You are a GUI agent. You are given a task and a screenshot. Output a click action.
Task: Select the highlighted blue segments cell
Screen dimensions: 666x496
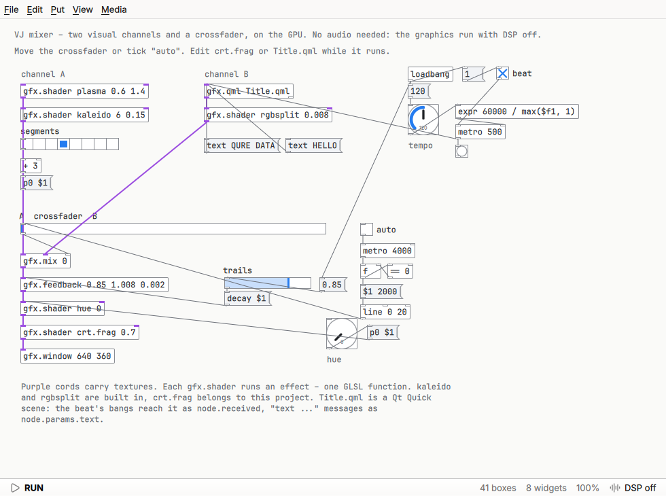pyautogui.click(x=64, y=144)
